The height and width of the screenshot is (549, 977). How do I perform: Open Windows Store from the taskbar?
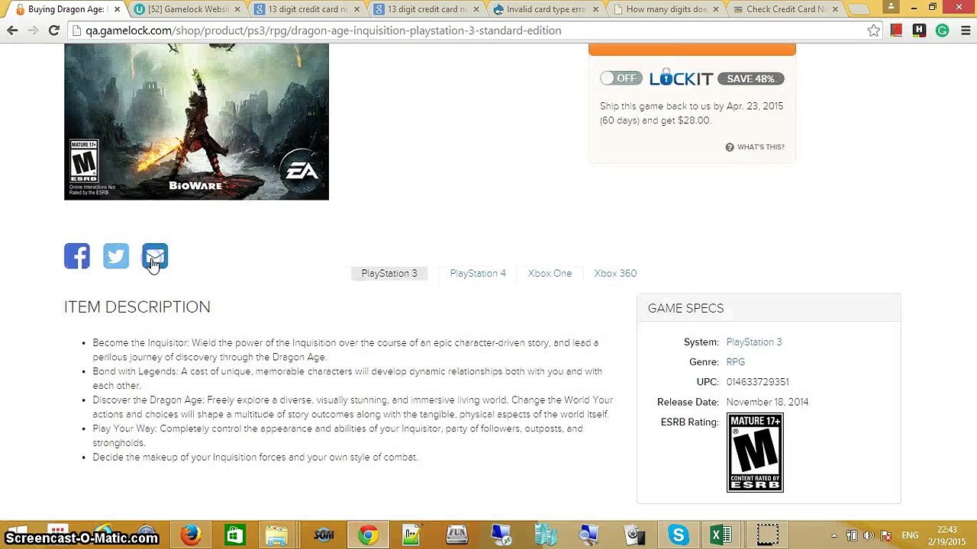pos(234,535)
